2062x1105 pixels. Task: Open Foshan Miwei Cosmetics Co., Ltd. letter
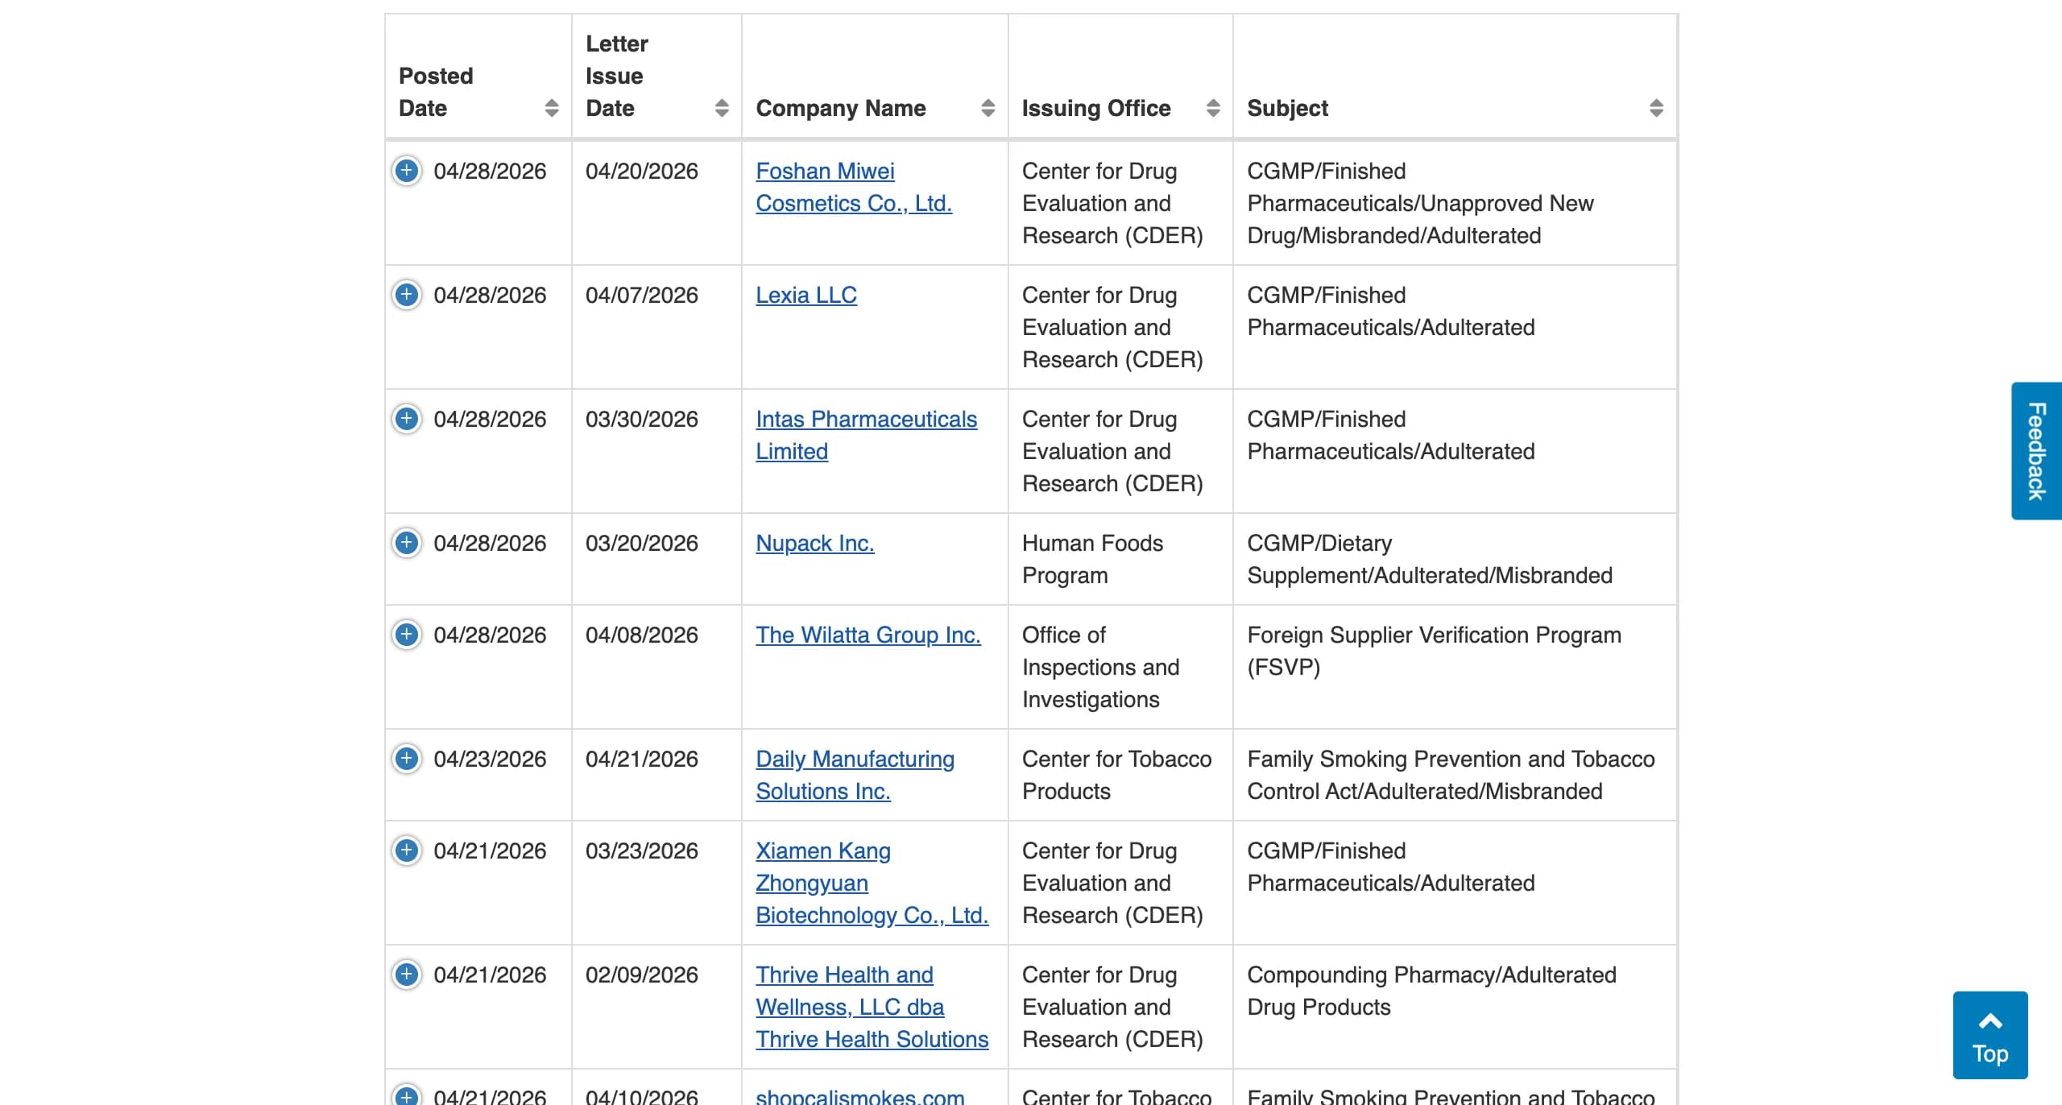(854, 187)
